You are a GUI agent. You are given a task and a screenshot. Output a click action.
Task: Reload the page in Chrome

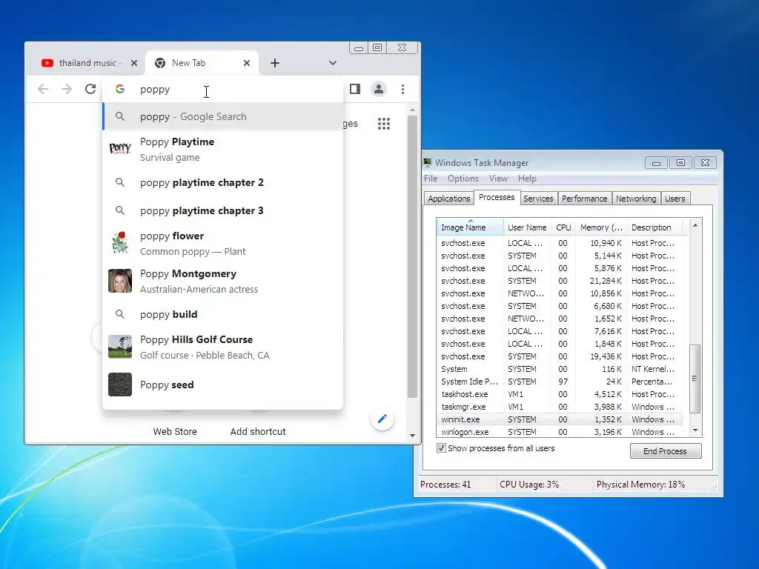click(x=90, y=89)
